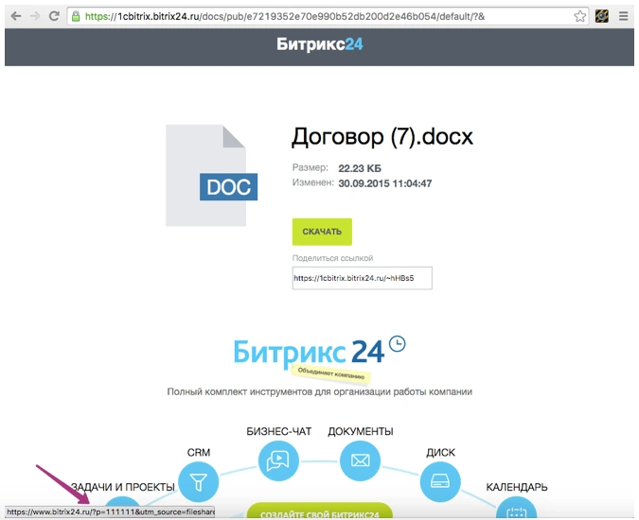
Task: Select the share link field
Action: pyautogui.click(x=362, y=278)
